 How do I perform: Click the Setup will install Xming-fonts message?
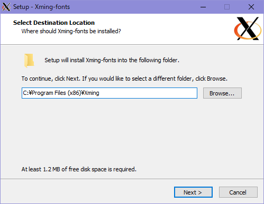click(x=112, y=60)
